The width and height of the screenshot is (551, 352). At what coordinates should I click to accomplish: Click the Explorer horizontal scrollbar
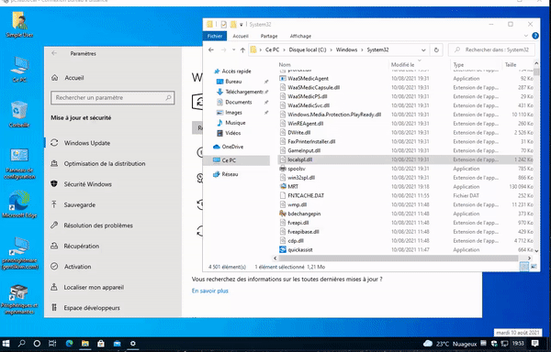pyautogui.click(x=398, y=258)
